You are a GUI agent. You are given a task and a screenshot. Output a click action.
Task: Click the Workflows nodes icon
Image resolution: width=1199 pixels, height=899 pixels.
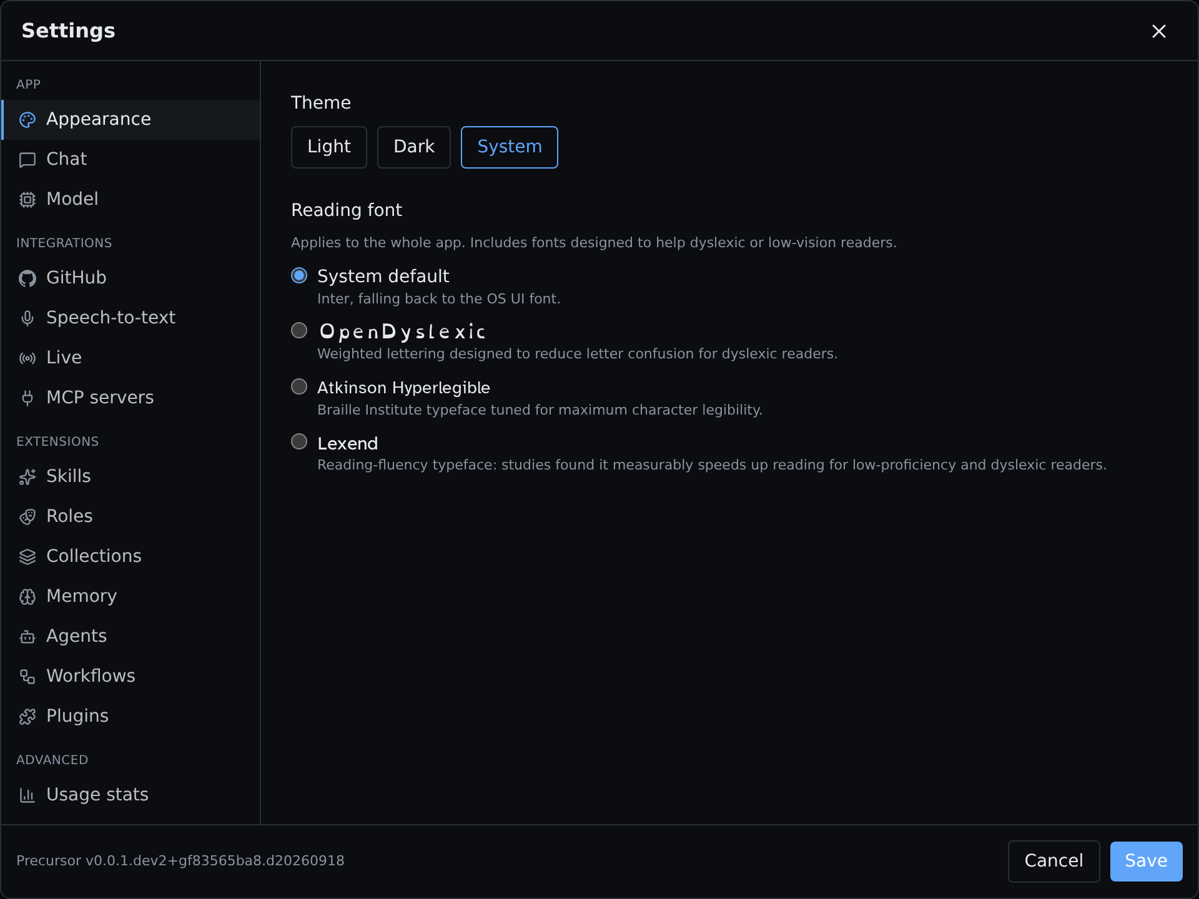(27, 677)
